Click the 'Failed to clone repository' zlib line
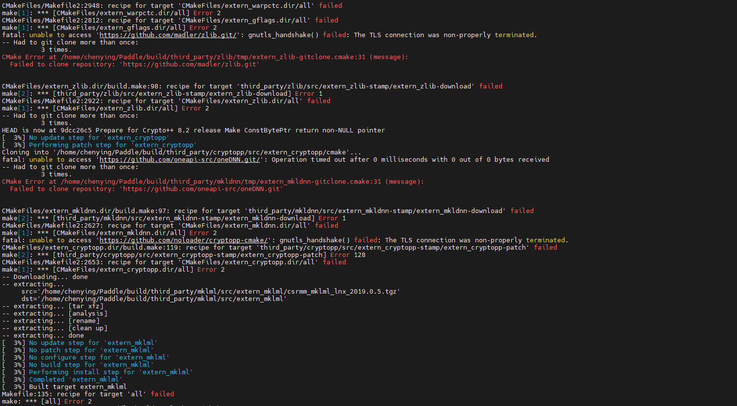The height and width of the screenshot is (406, 737). point(135,64)
